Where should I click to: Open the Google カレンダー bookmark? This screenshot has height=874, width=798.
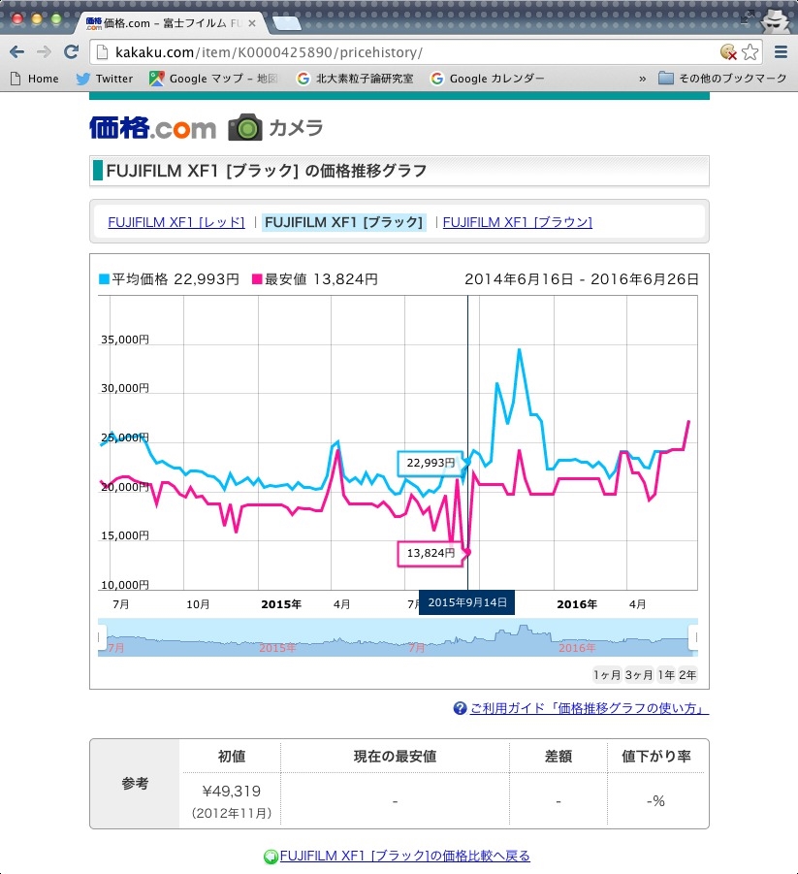coord(488,79)
